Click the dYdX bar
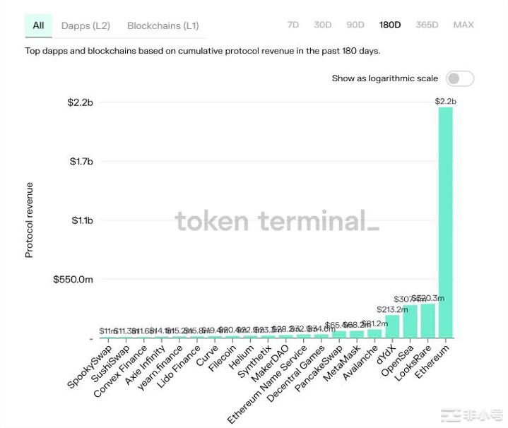The image size is (508, 428). coord(392,327)
